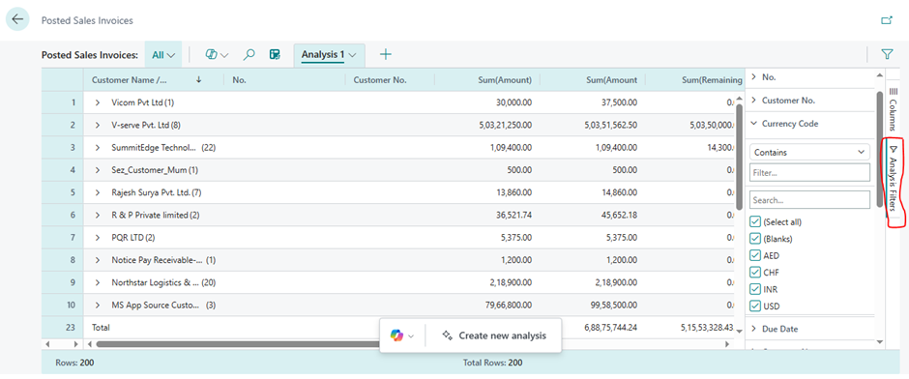Screen dimensions: 909x379
Task: Click the Search... field in filter list
Action: tap(809, 199)
